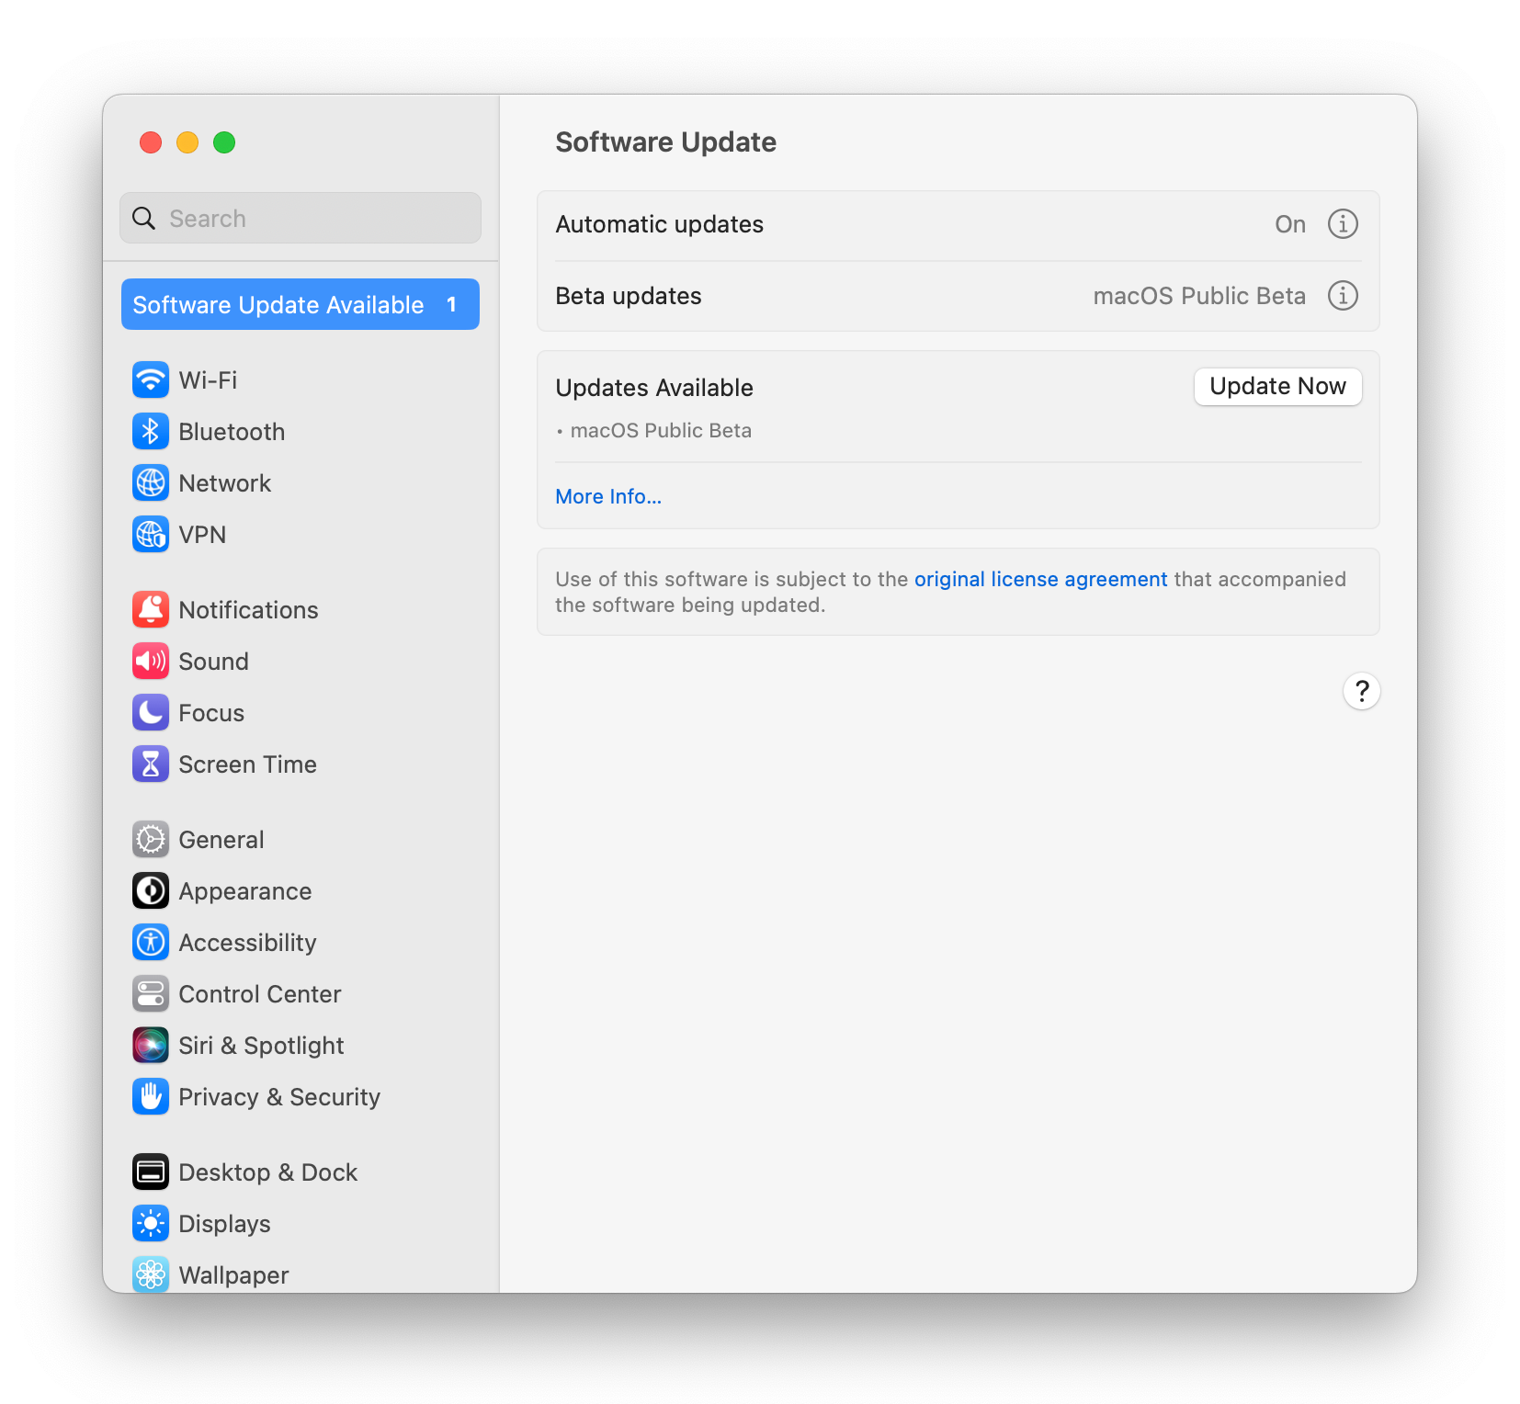Click More Info for update details

[x=607, y=496]
